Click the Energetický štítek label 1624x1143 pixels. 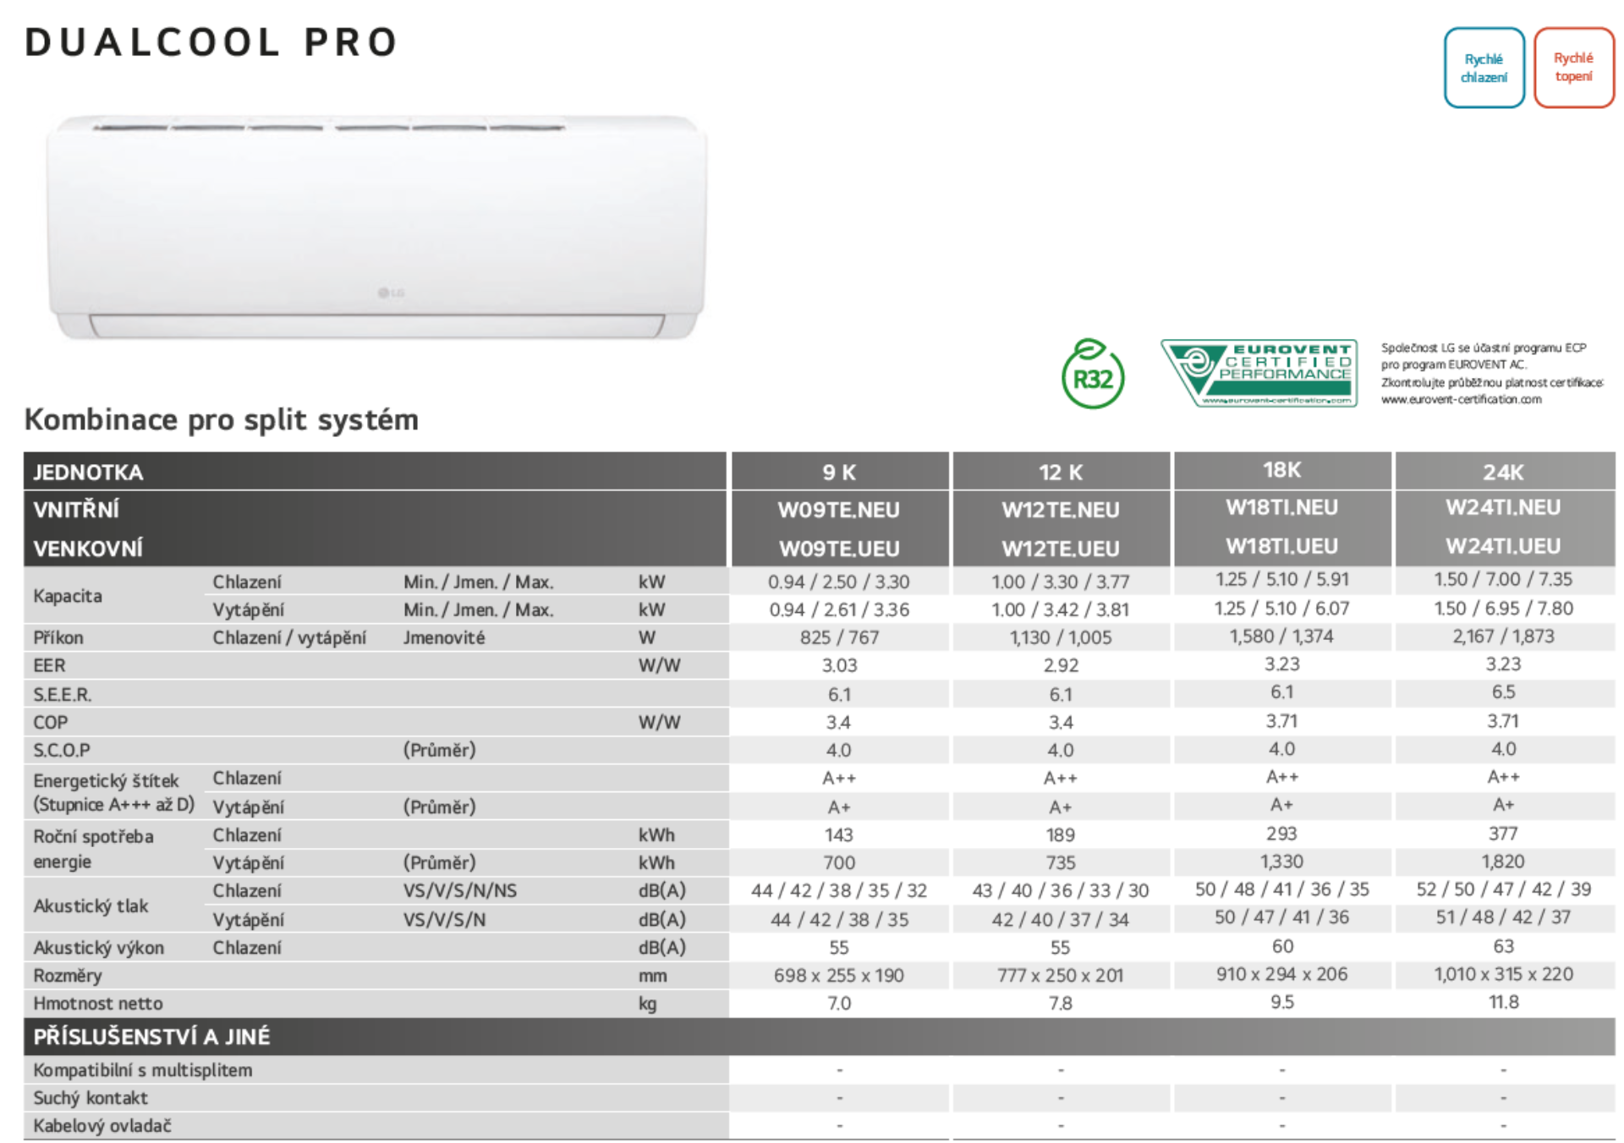coord(107,780)
